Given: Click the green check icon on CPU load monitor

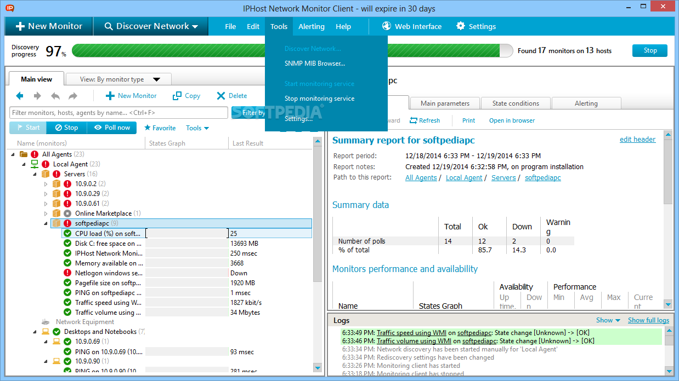Looking at the screenshot, I should point(67,233).
